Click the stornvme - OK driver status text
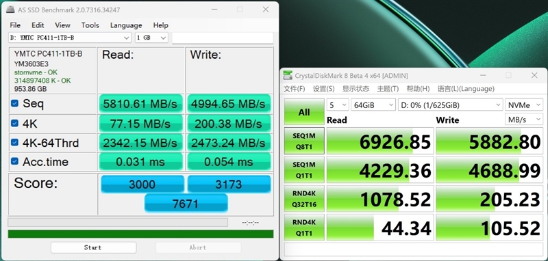This screenshot has height=261, width=548. pos(36,72)
